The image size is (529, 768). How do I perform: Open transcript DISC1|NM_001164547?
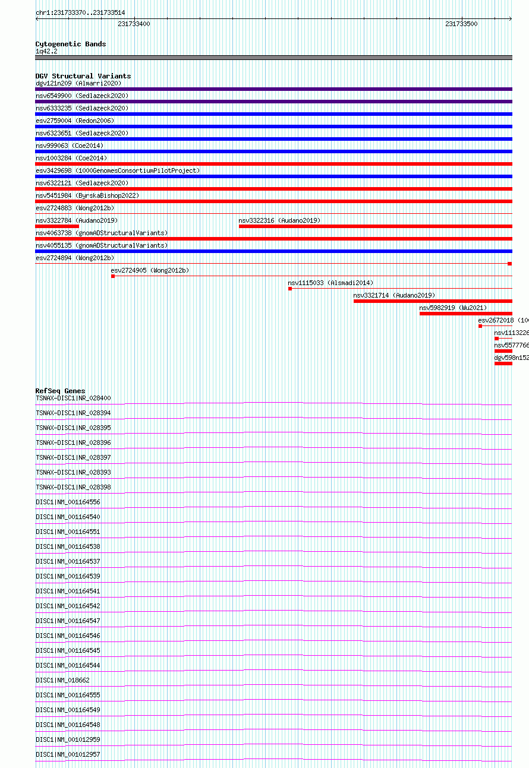click(x=68, y=621)
